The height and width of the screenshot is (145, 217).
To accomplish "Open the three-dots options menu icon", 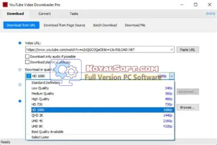I will pos(210,14).
